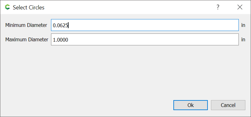Click the Maximum Diameter label text
Image resolution: width=251 pixels, height=117 pixels.
click(x=27, y=39)
